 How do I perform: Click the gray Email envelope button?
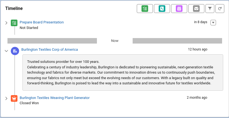coord(196,9)
